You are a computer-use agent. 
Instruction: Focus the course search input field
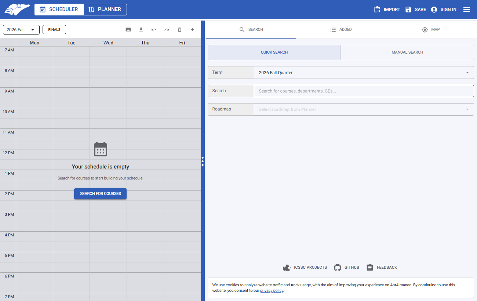pyautogui.click(x=364, y=91)
